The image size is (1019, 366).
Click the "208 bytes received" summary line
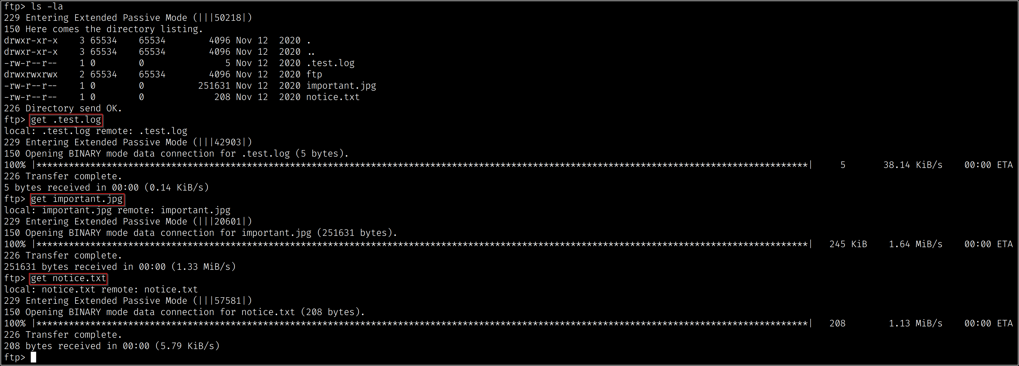click(x=111, y=346)
